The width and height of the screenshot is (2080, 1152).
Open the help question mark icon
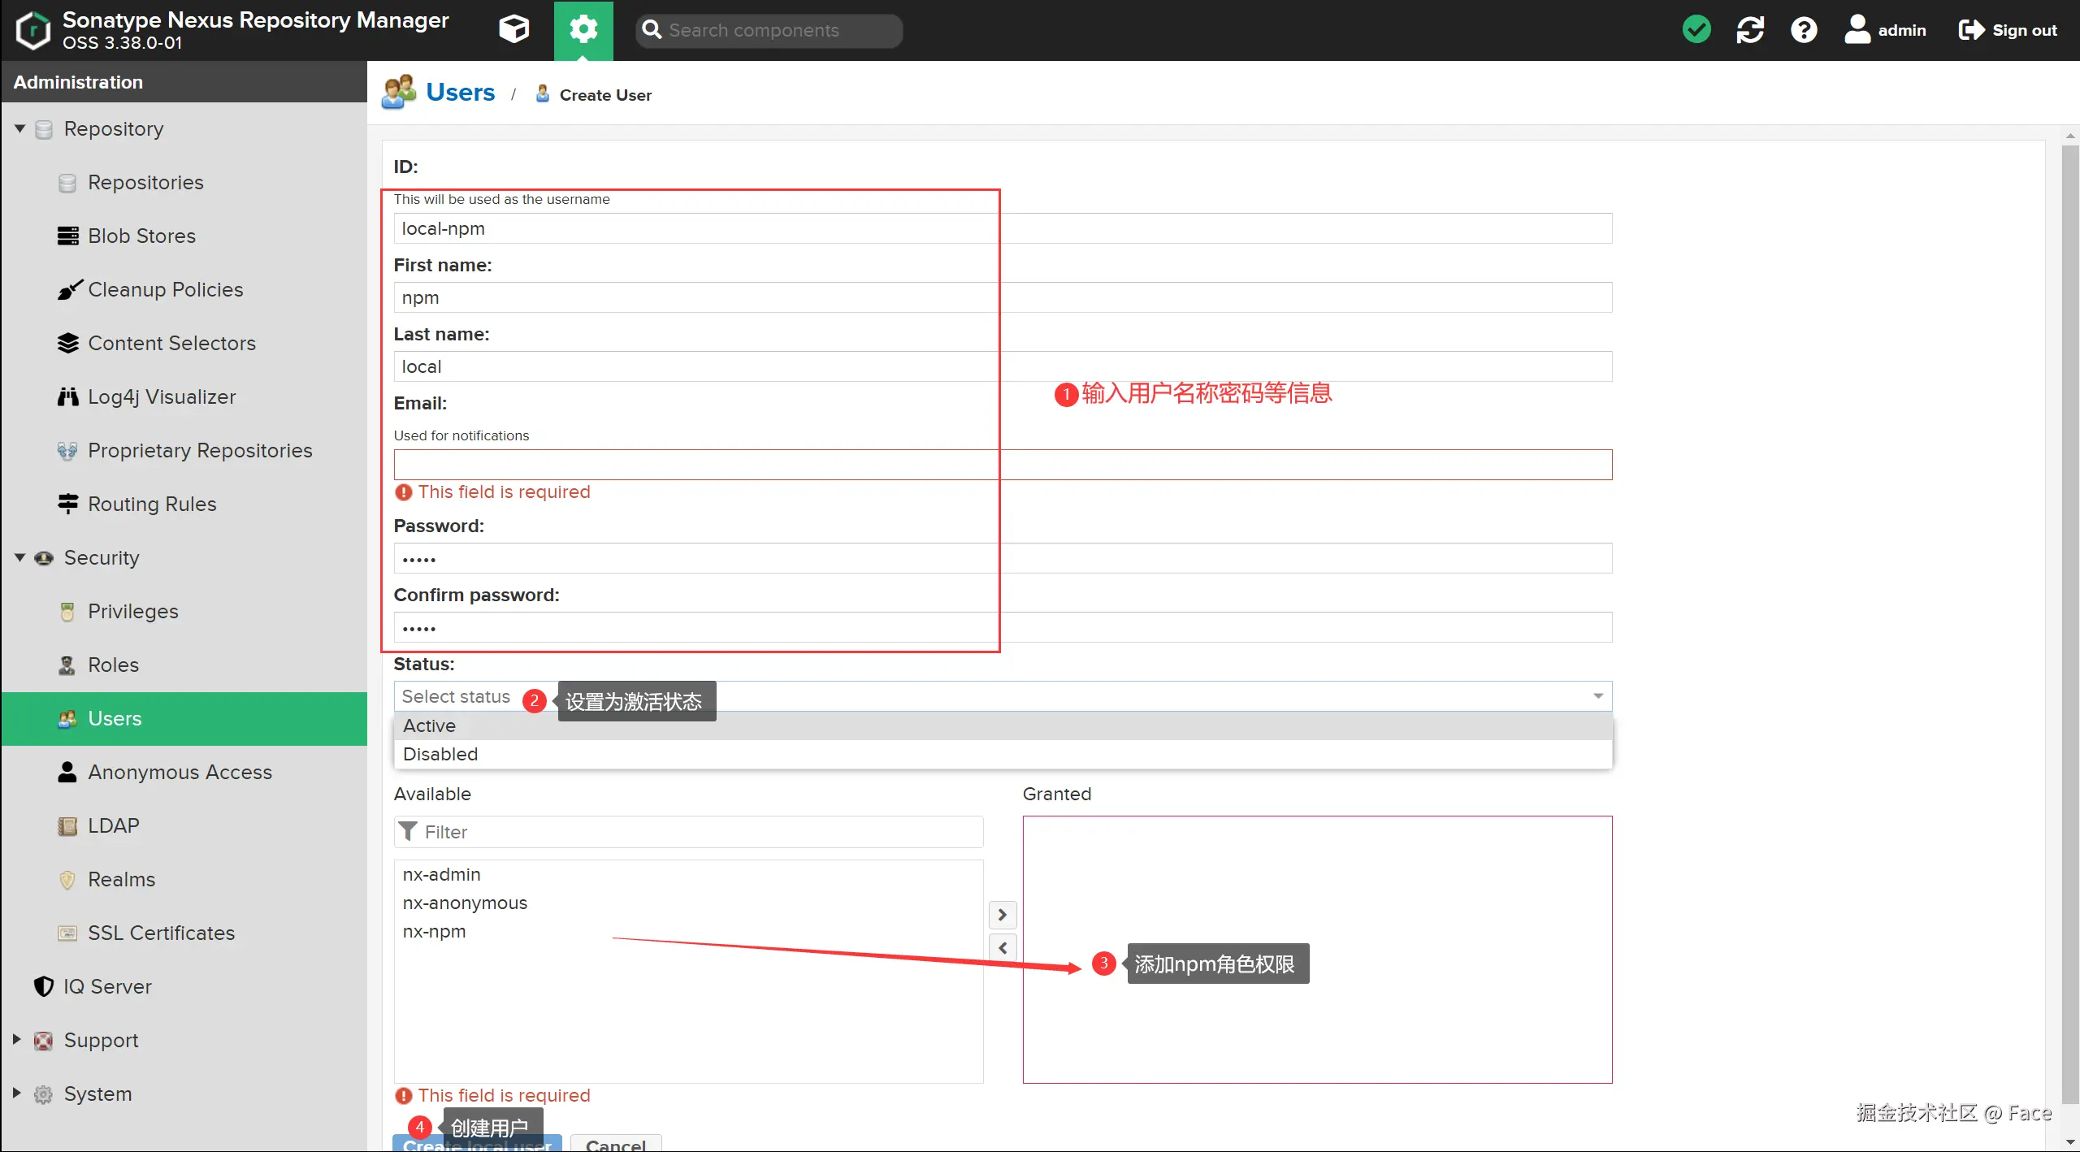pos(1804,30)
